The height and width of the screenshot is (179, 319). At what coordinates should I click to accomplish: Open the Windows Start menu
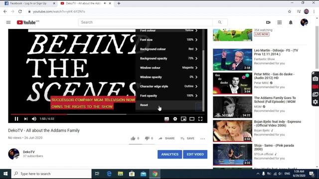[5, 174]
